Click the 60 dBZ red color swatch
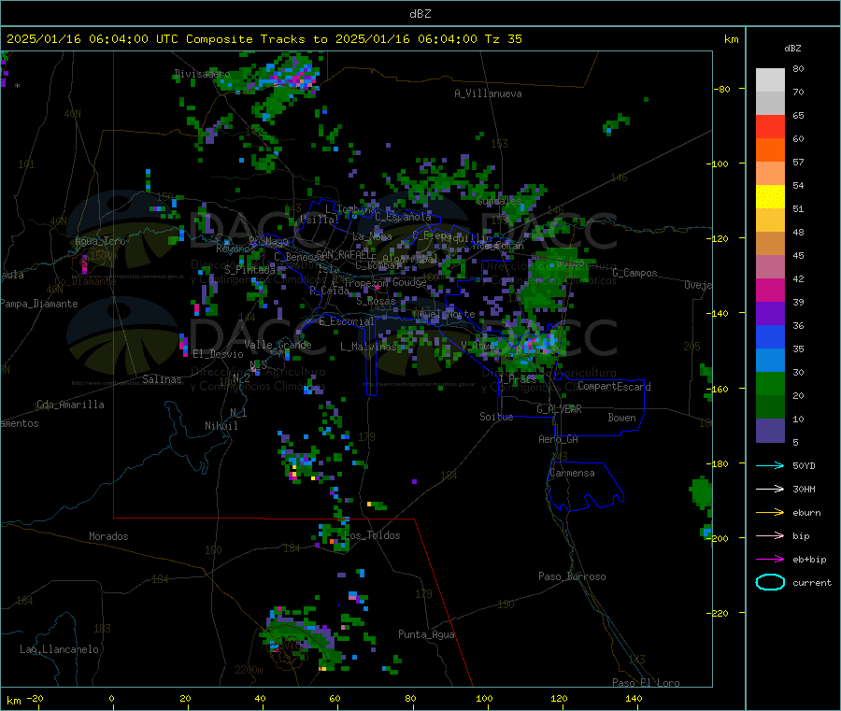This screenshot has width=841, height=711. point(770,126)
